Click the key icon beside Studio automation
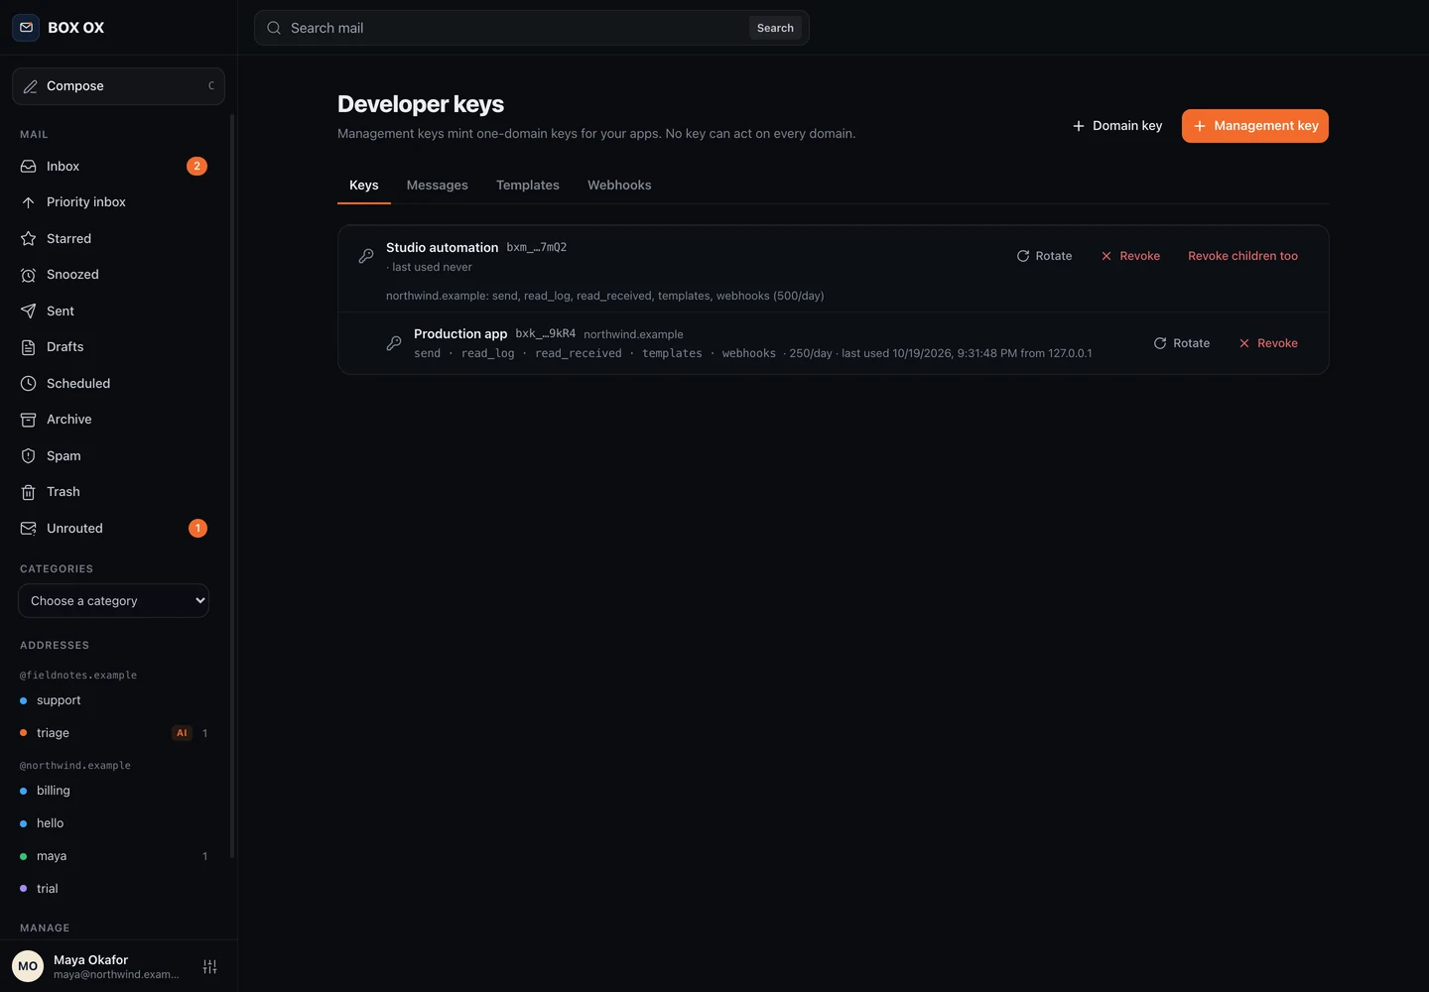Viewport: 1429px width, 992px height. coord(366,256)
